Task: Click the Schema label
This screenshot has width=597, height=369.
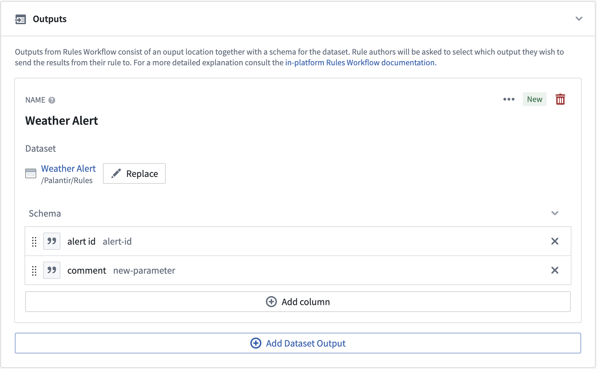Action: coord(45,214)
